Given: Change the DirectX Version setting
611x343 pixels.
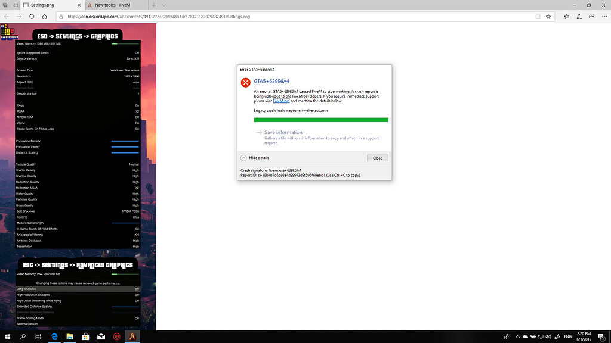Looking at the screenshot, I should click(x=78, y=59).
